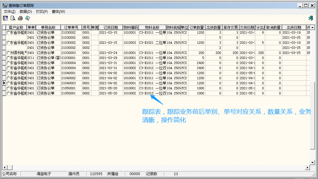Screen dimensions: 318x179
Task: Select the row with order number 21050001 sequence 0002
Action: tap(4, 93)
